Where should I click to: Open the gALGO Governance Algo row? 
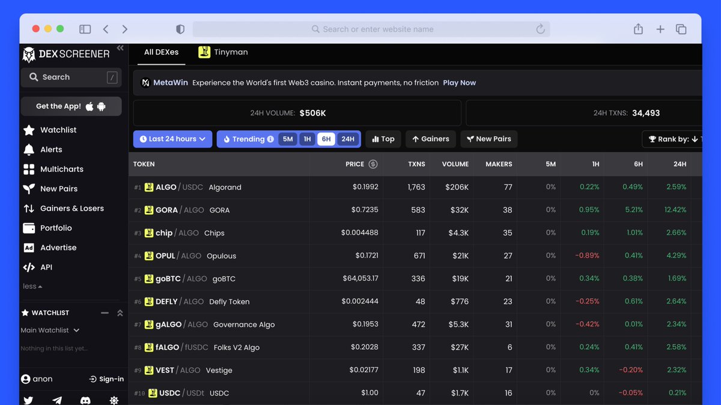pyautogui.click(x=415, y=325)
